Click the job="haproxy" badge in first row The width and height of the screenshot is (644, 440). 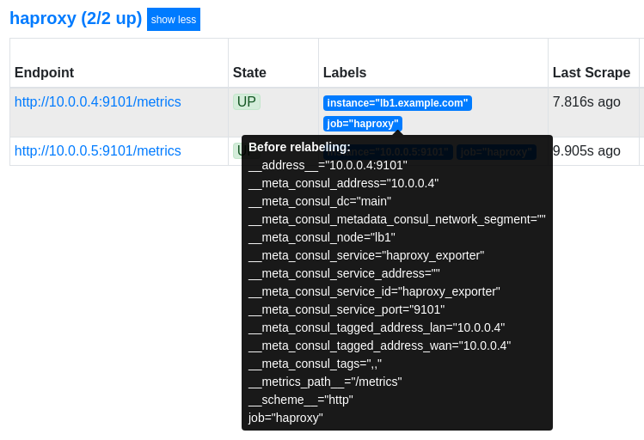coord(363,124)
